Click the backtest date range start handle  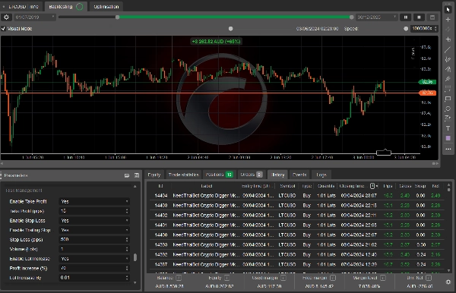pyautogui.click(x=118, y=17)
